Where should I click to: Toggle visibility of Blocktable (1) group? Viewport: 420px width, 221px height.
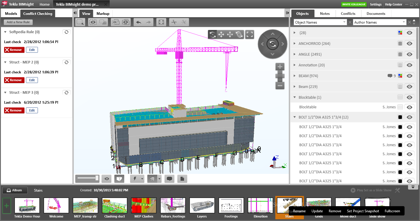point(409,98)
